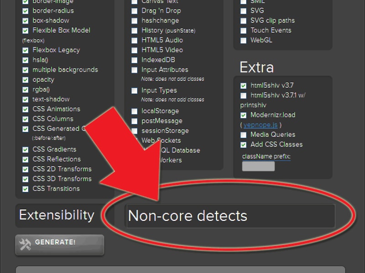Enable Touch Events detection
This screenshot has width=365, height=273.
[x=243, y=30]
